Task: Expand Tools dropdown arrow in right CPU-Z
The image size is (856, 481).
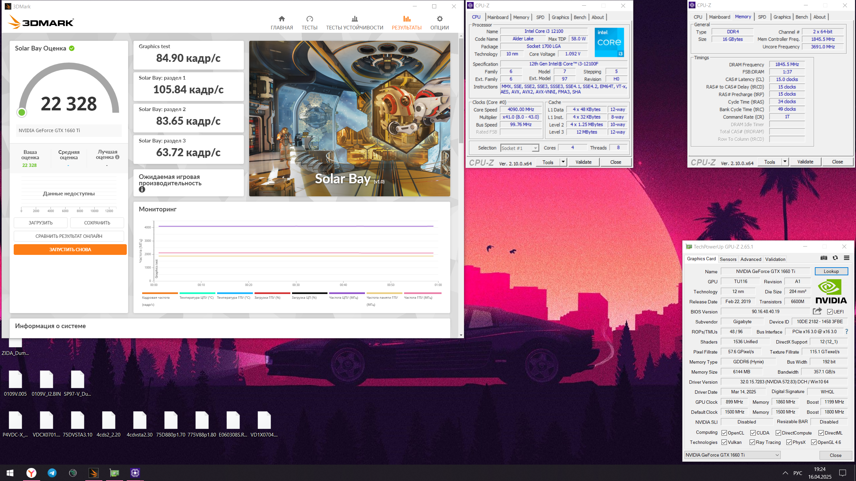Action: (785, 162)
